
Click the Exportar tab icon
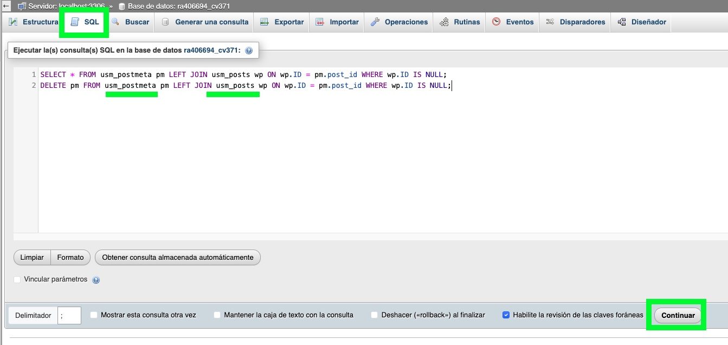coord(265,22)
